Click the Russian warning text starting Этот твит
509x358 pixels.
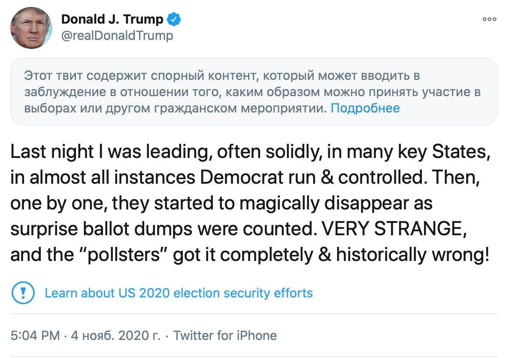(x=221, y=76)
